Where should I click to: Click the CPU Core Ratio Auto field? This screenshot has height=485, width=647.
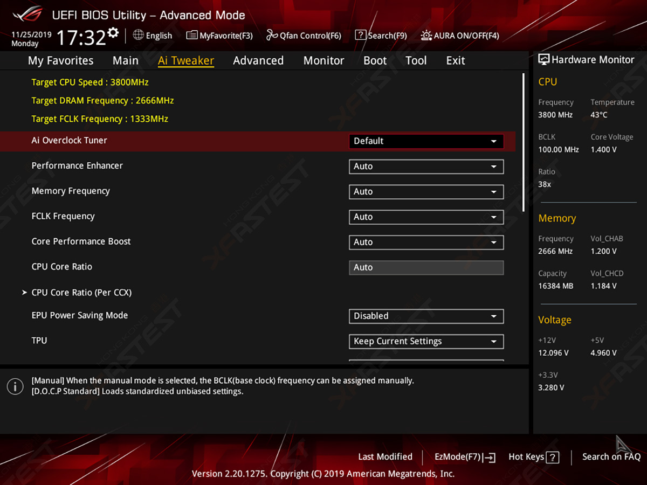click(426, 268)
